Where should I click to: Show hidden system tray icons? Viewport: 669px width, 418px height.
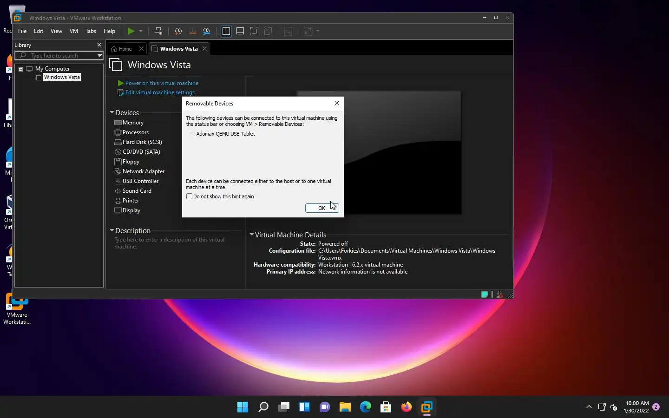click(589, 407)
